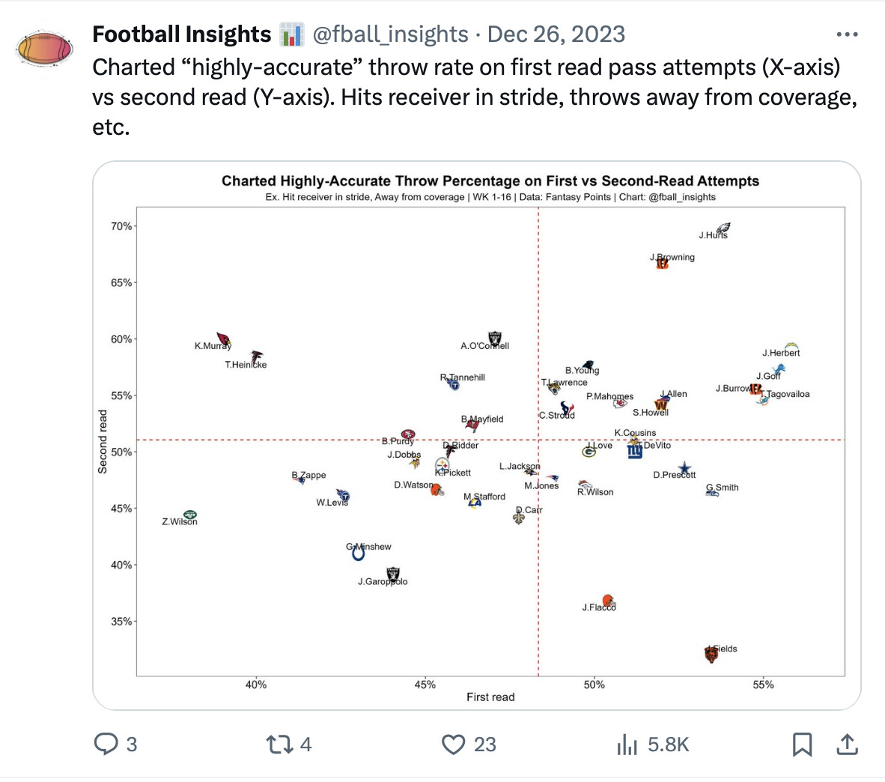This screenshot has height=782, width=885.
Task: Bookmark this Football Insights tweet
Action: (802, 744)
